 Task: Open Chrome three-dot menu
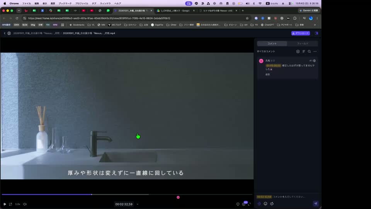317,18
